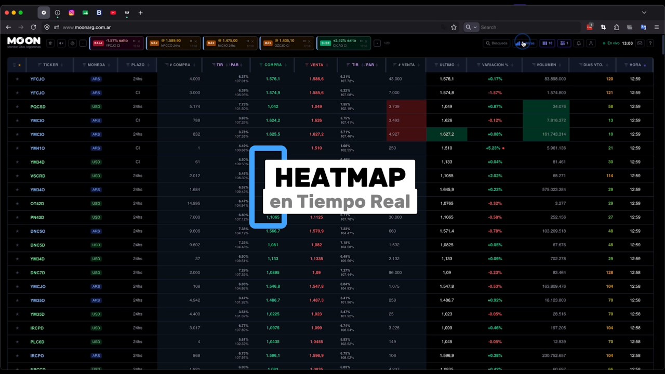
Task: Close the NPCCO 24hs alert card
Action: coord(196,41)
